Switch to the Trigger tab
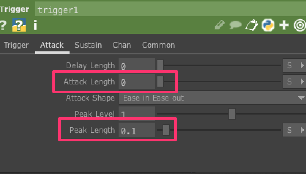This screenshot has height=174, width=306. 16,45
